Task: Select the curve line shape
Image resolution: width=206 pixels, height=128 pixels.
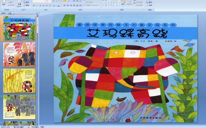Action: tap(111, 5)
